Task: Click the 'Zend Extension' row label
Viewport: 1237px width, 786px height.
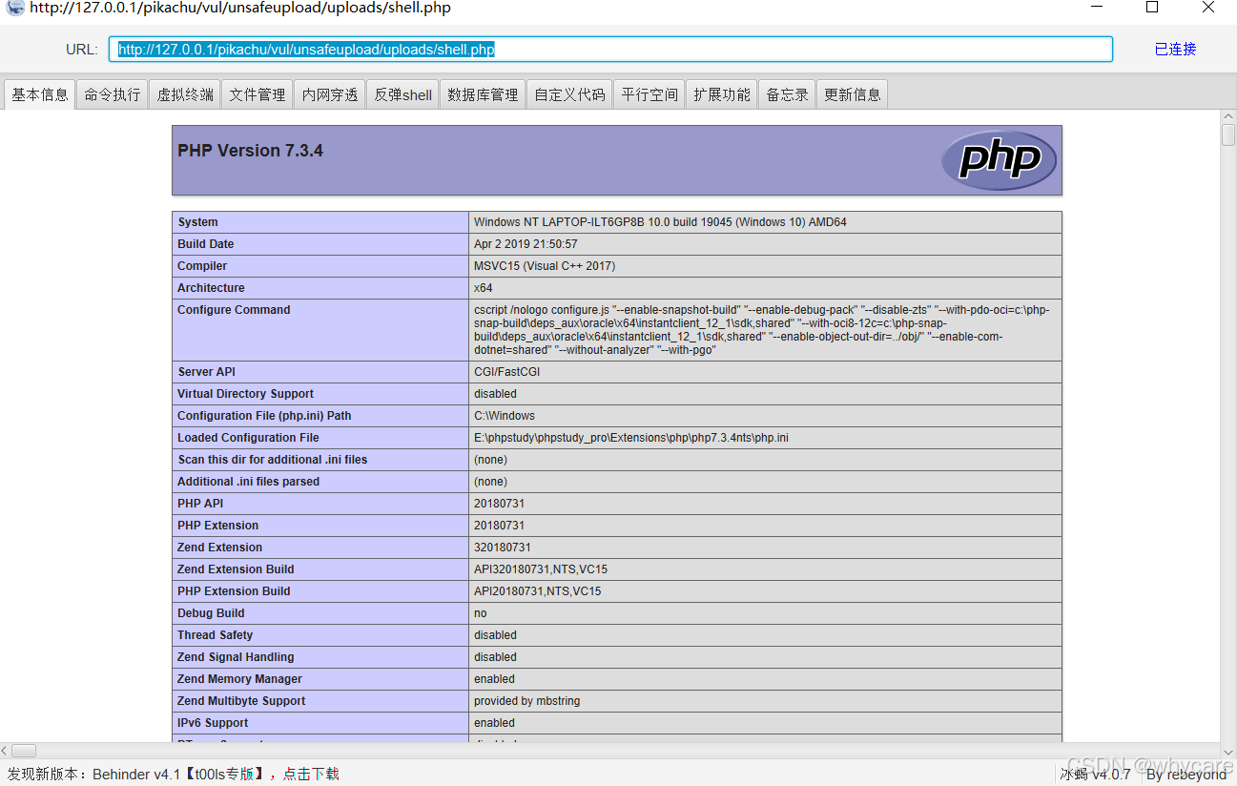Action: 219,548
